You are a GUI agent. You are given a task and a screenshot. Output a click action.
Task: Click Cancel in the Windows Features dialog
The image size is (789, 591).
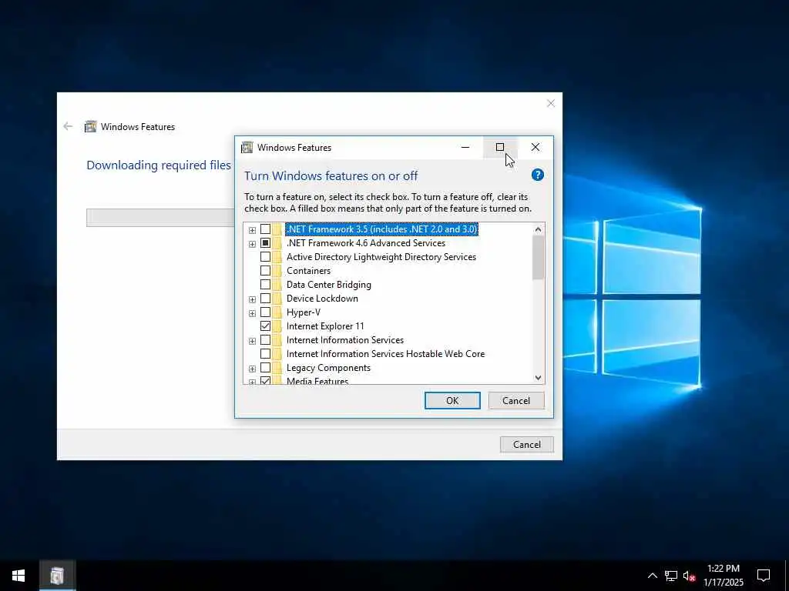coord(516,400)
